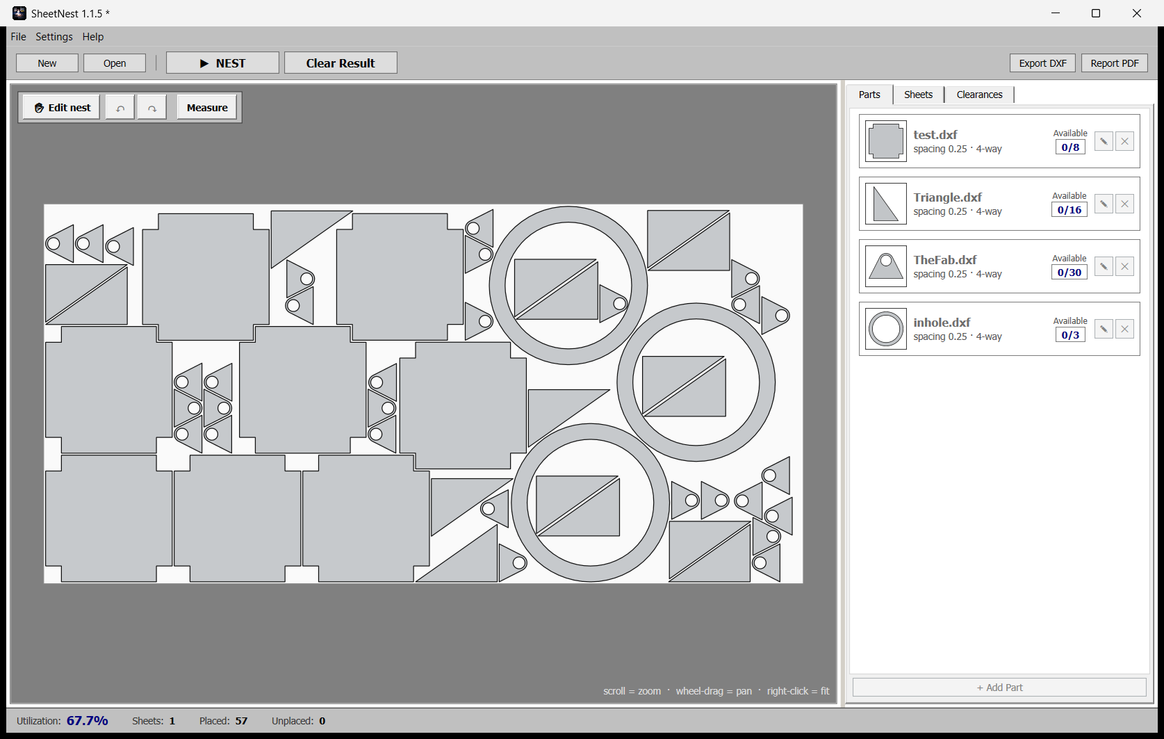Viewport: 1164px width, 739px height.
Task: Click the inhole.dxf ring thumbnail
Action: [x=886, y=329]
